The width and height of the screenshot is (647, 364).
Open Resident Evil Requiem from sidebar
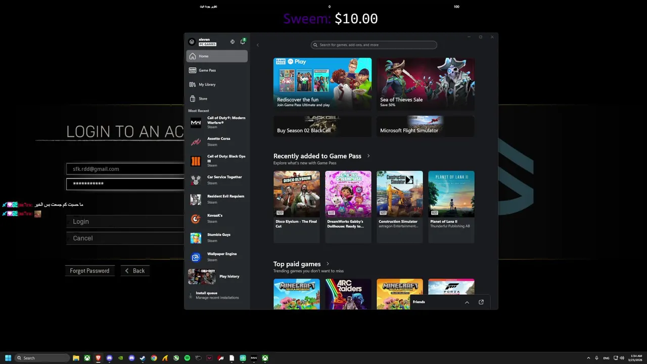point(217,199)
